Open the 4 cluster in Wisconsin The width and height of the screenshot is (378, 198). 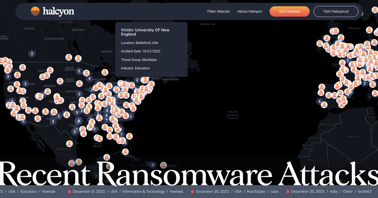[89, 79]
